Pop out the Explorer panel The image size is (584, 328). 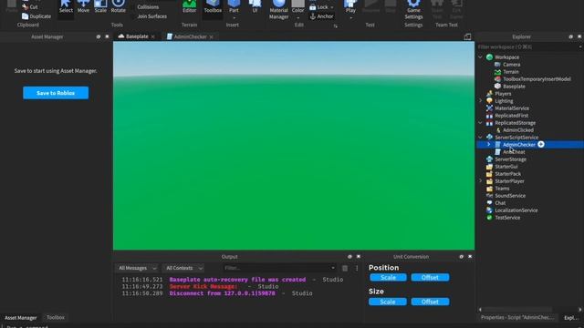[x=570, y=36]
